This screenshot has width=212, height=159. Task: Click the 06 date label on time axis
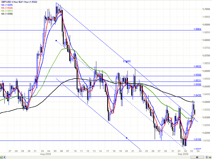[61, 151]
